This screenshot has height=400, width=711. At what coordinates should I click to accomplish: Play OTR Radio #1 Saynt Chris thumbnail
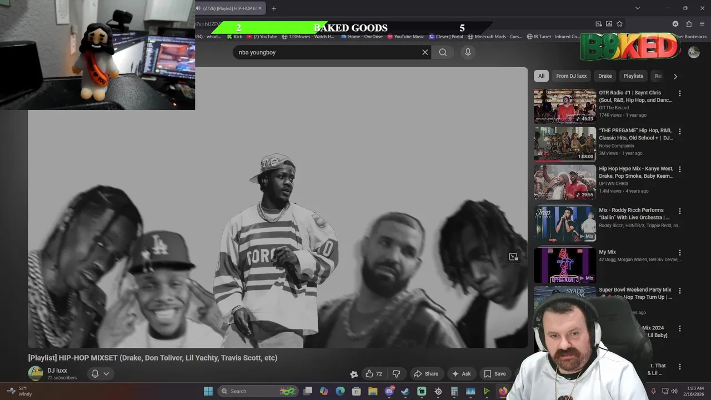coord(564,106)
